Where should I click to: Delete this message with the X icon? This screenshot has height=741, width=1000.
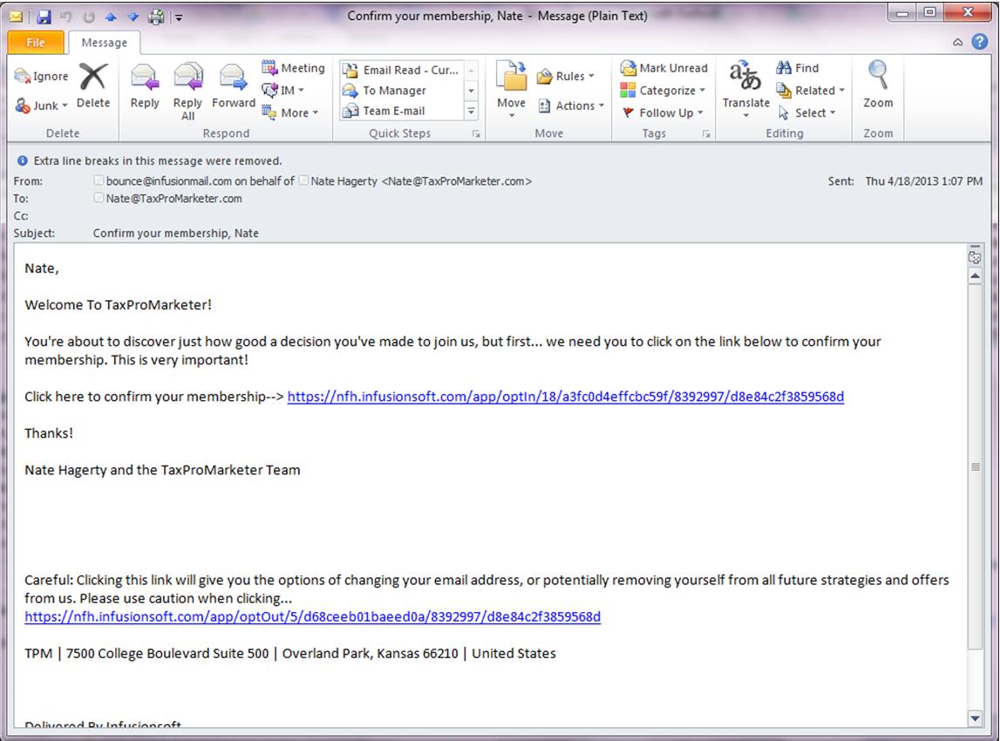93,85
